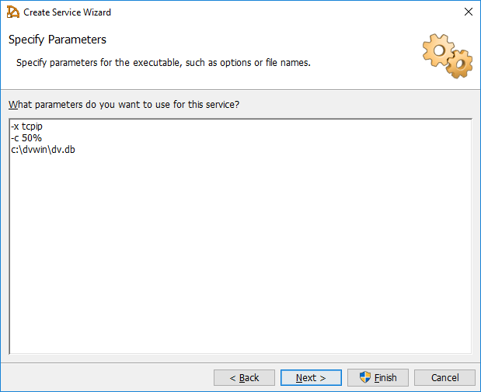Proceed with the Next button

pyautogui.click(x=311, y=377)
